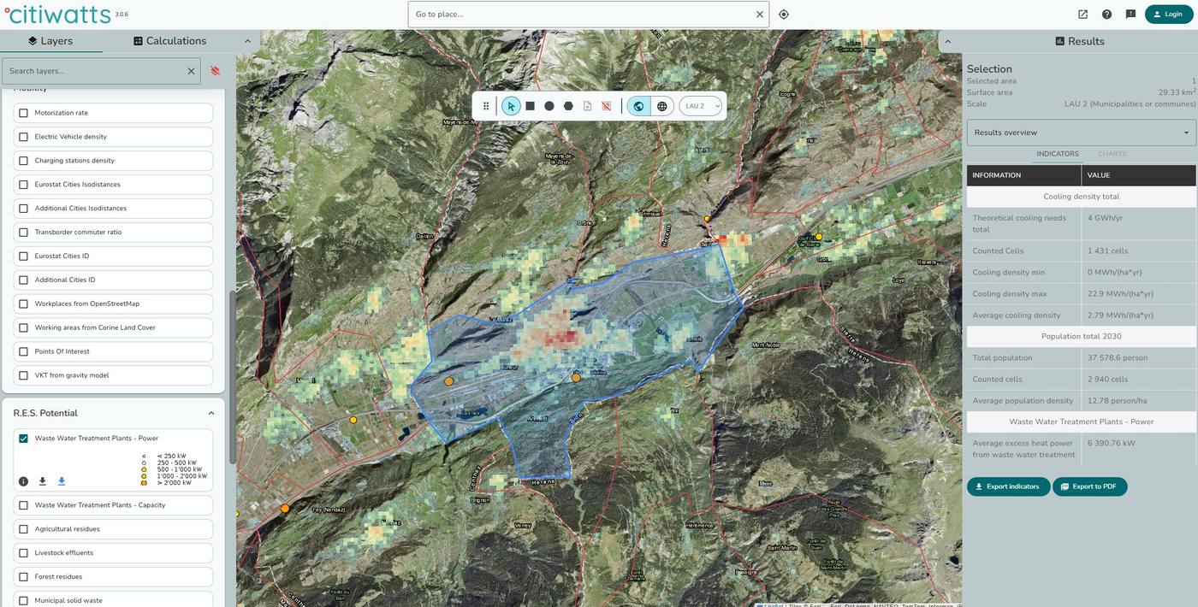Enable Waste Water Treatment Plants - Capacity
Image resolution: width=1198 pixels, height=607 pixels.
[x=23, y=505]
